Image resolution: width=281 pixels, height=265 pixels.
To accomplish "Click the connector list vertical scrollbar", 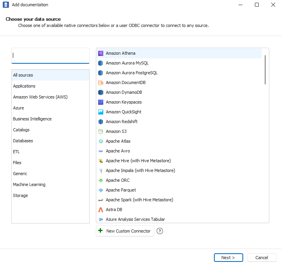I will tap(265, 70).
